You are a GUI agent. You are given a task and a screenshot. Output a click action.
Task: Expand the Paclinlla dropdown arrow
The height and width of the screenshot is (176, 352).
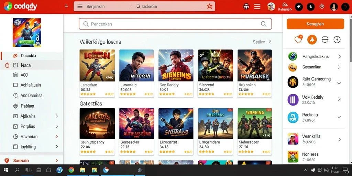point(339,117)
